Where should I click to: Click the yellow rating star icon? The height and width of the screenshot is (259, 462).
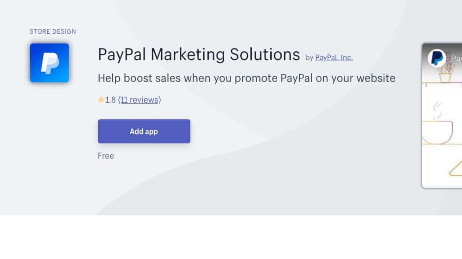(101, 100)
